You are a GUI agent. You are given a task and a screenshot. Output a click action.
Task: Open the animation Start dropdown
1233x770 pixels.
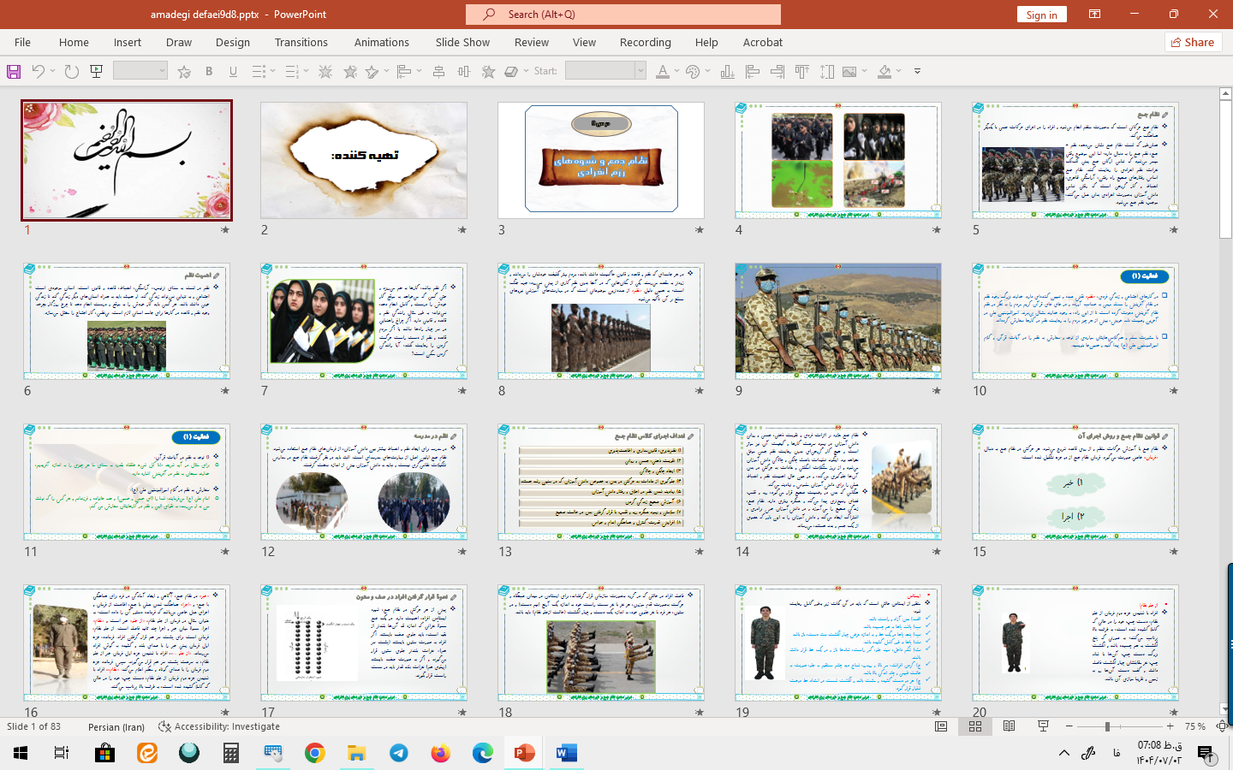click(640, 72)
